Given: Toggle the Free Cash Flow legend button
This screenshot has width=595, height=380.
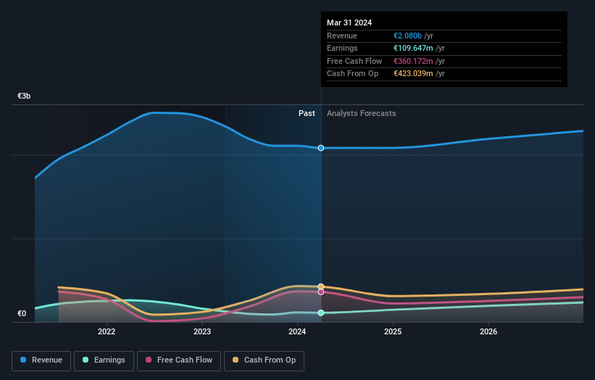Looking at the screenshot, I should [x=179, y=360].
